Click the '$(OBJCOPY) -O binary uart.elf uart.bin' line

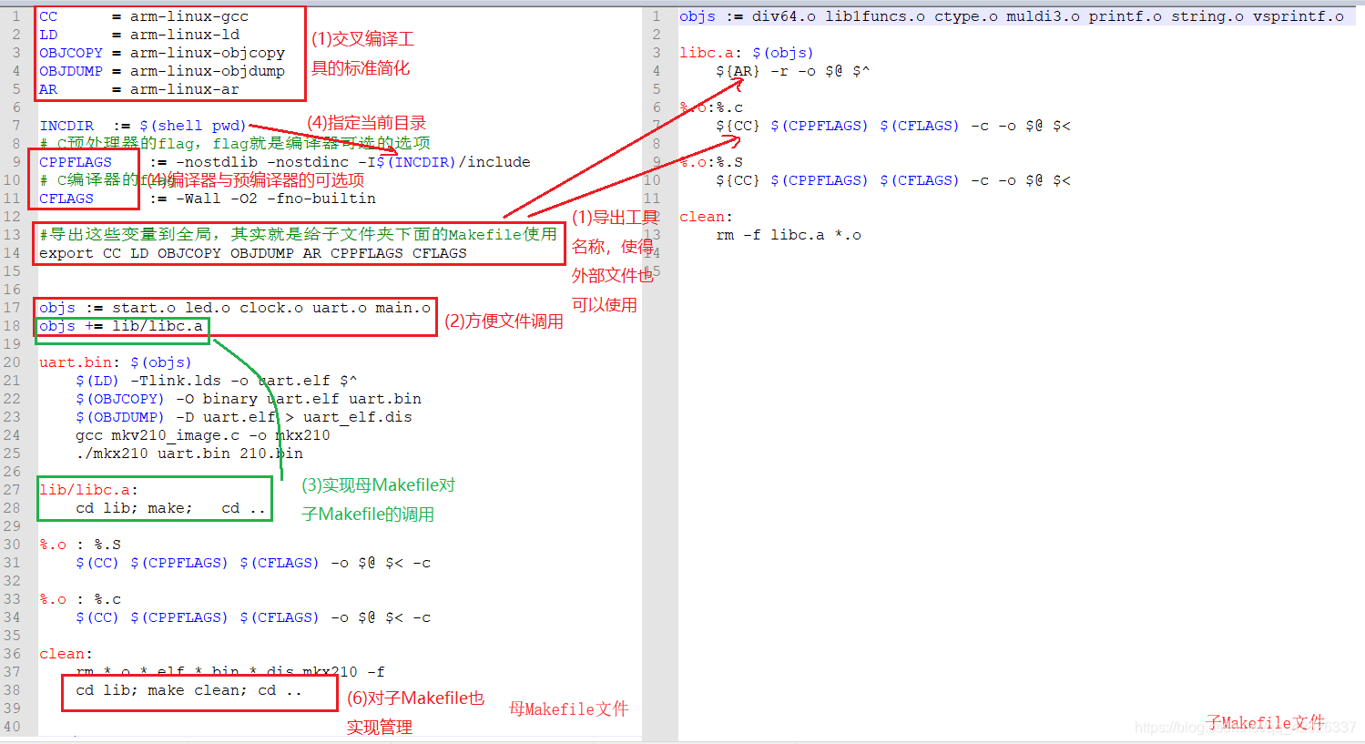[x=249, y=399]
